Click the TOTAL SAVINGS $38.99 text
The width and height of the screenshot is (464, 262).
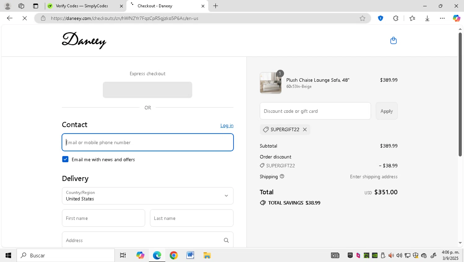point(294,203)
